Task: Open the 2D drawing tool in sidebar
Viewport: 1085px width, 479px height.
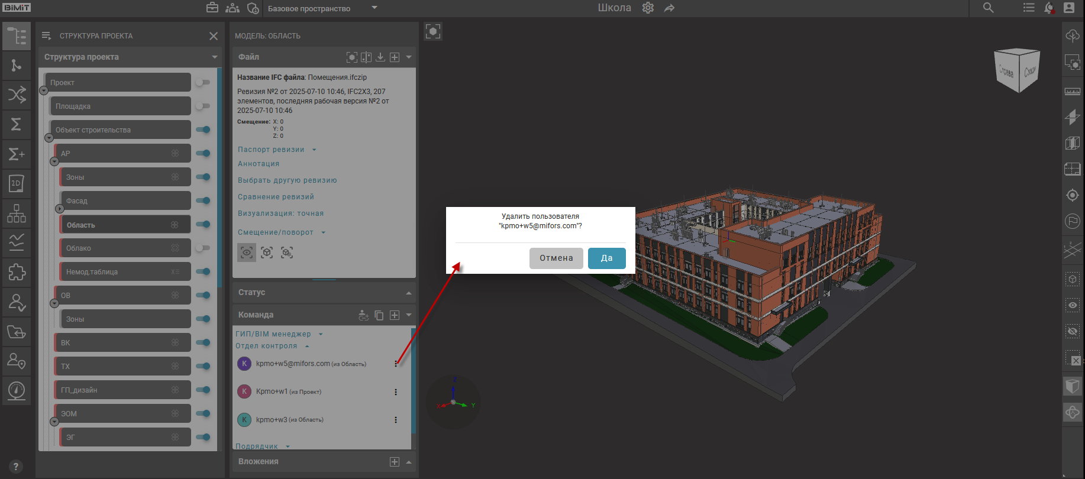Action: pyautogui.click(x=17, y=184)
